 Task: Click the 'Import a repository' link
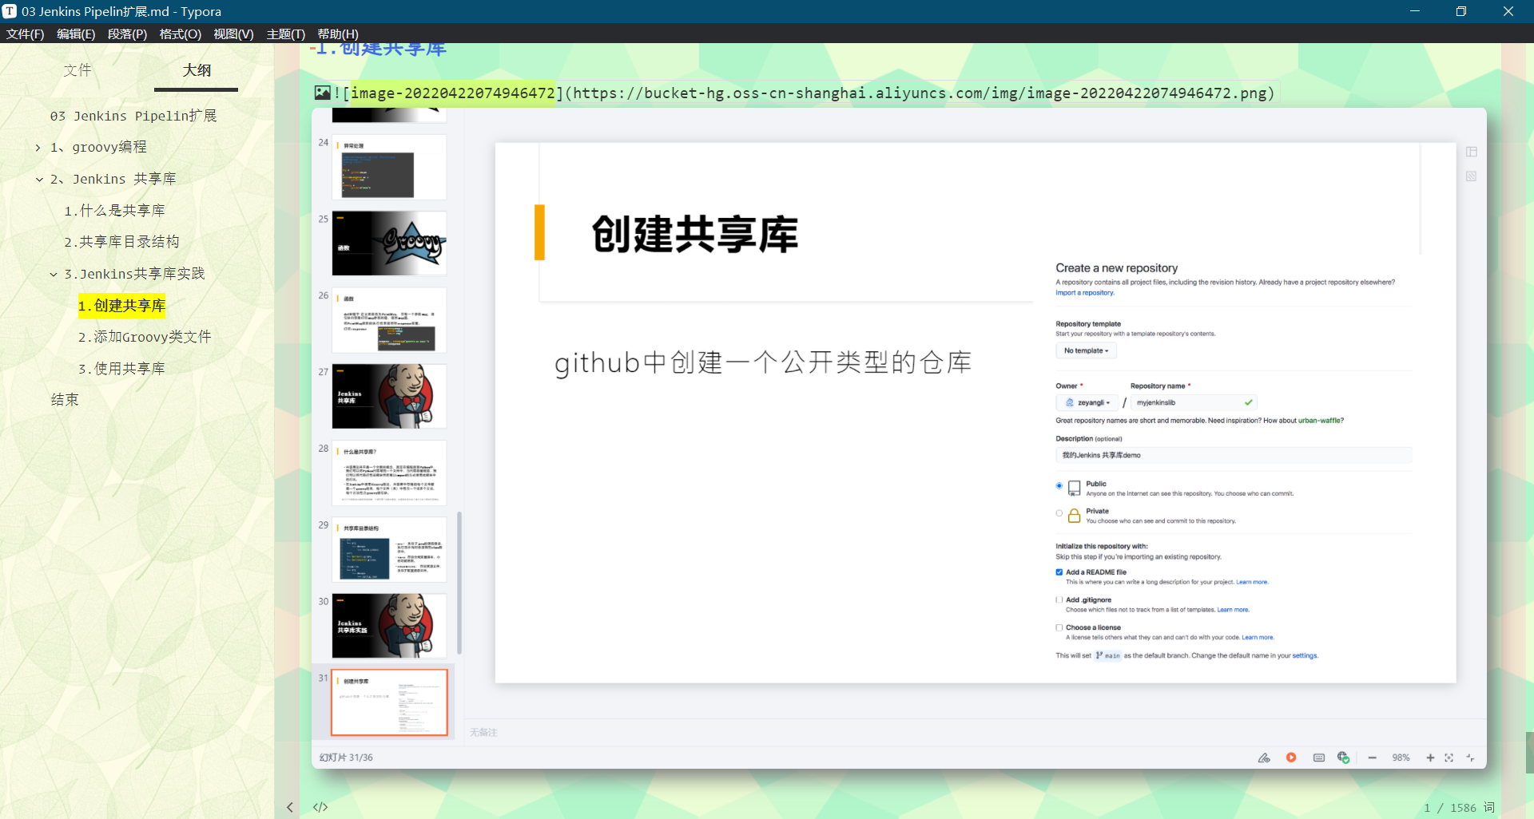coord(1084,293)
